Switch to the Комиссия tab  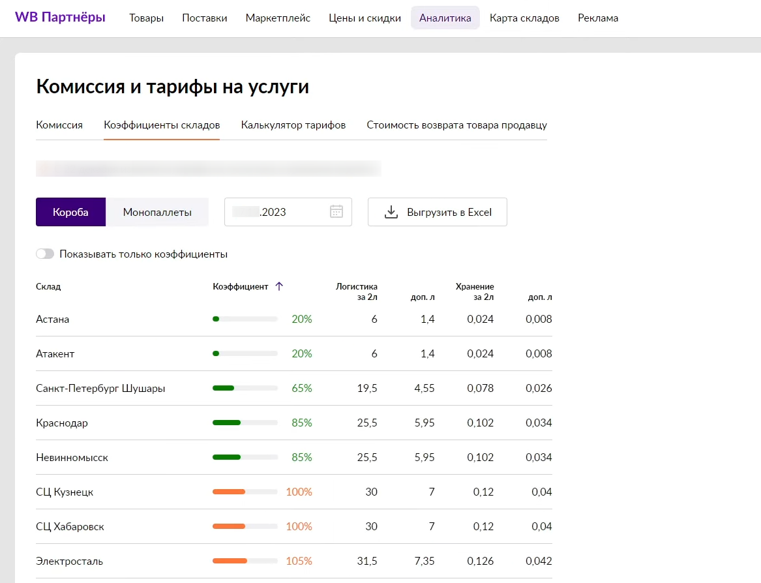(x=59, y=125)
